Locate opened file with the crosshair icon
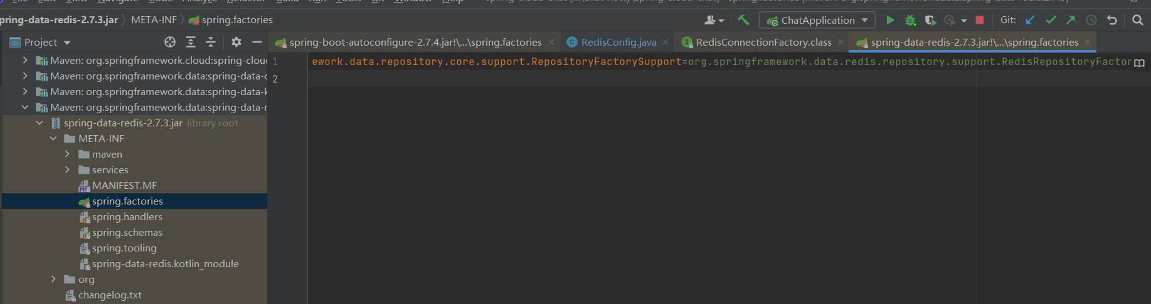 [x=170, y=42]
